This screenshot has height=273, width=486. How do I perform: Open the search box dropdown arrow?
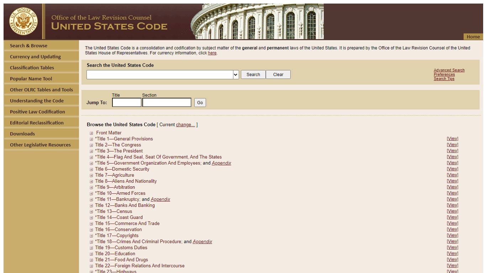[x=236, y=75]
